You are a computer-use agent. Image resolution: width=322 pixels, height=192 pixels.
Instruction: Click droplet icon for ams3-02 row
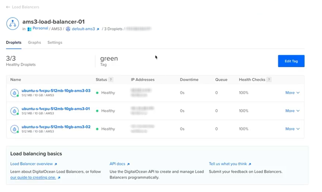tap(15, 129)
